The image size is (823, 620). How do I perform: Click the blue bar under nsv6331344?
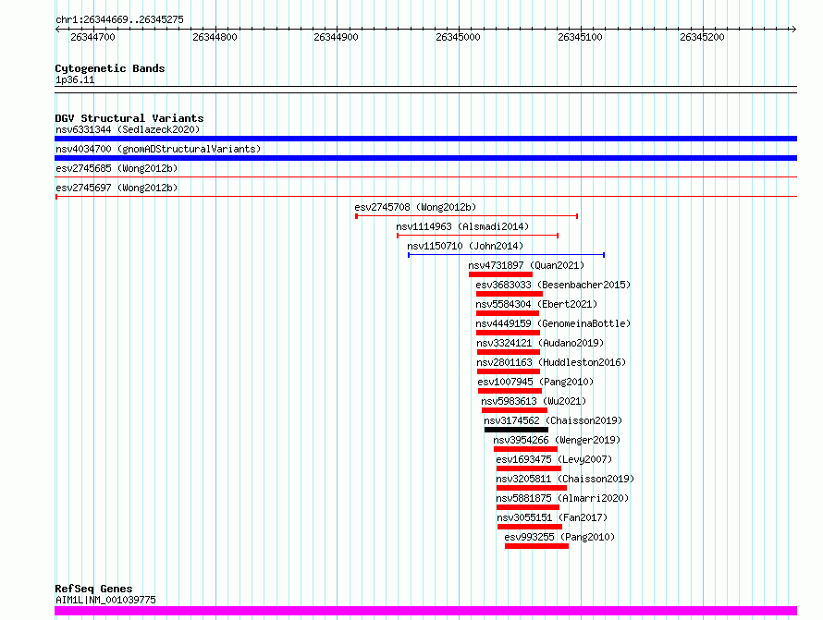(425, 139)
